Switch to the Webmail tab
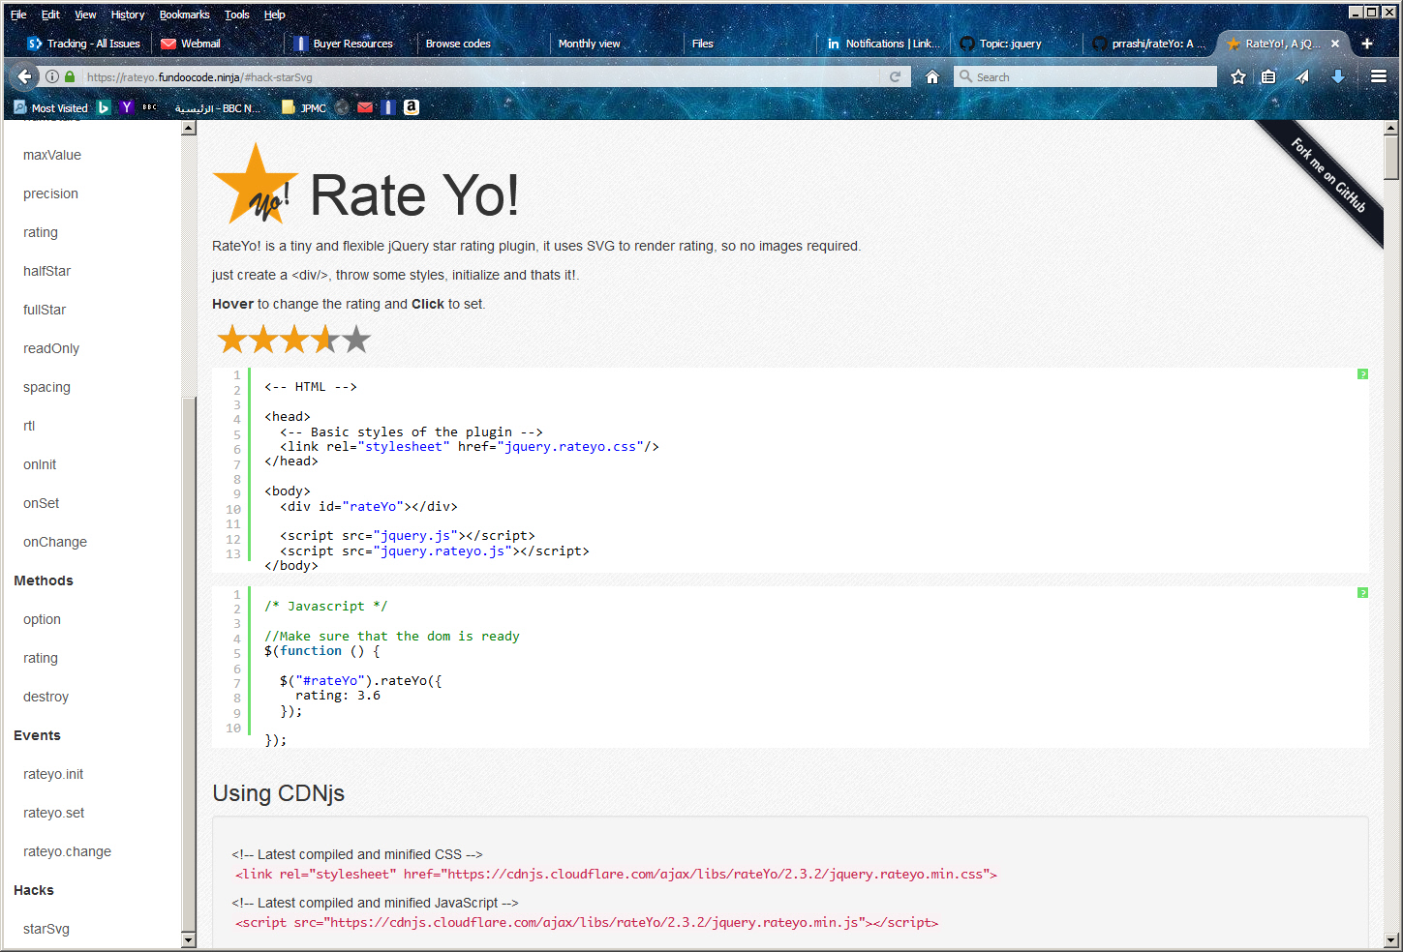Viewport: 1403px width, 952px height. [199, 44]
